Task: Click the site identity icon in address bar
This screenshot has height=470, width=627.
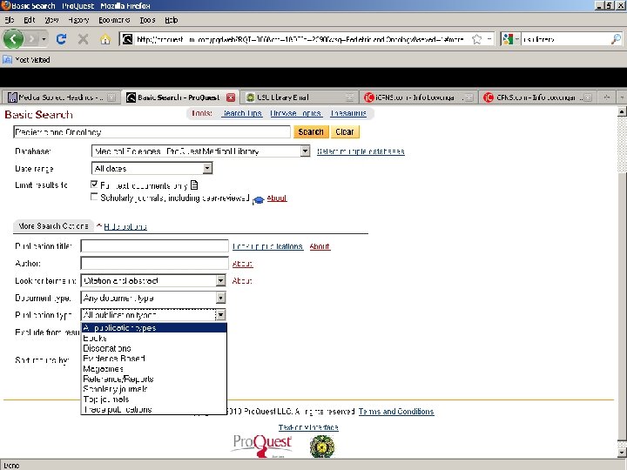Action: 127,39
